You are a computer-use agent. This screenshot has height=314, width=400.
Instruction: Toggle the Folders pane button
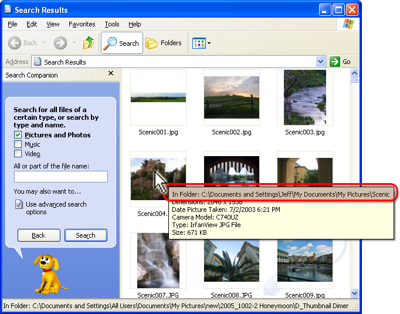[x=163, y=43]
